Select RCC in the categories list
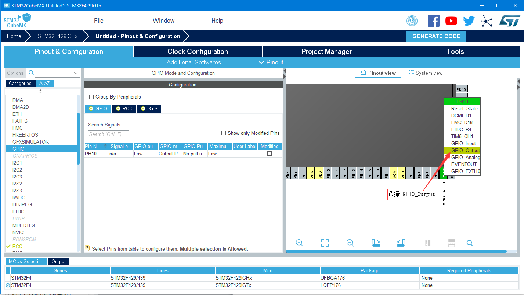 pos(17,246)
